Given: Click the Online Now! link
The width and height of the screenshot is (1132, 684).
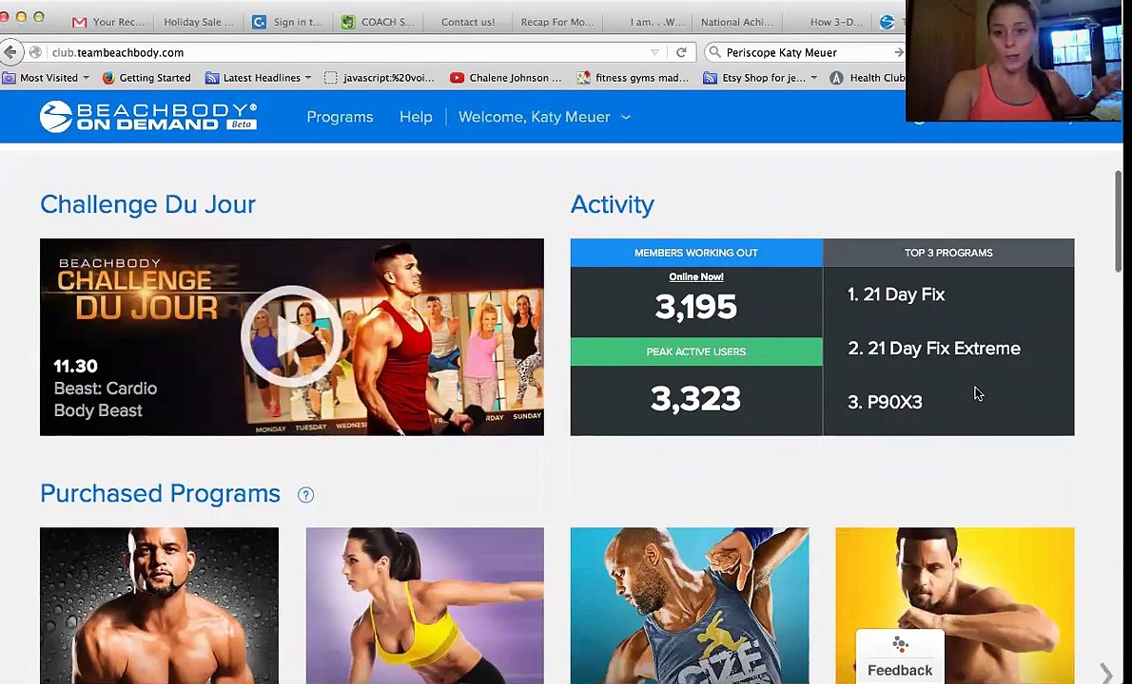Looking at the screenshot, I should (696, 276).
